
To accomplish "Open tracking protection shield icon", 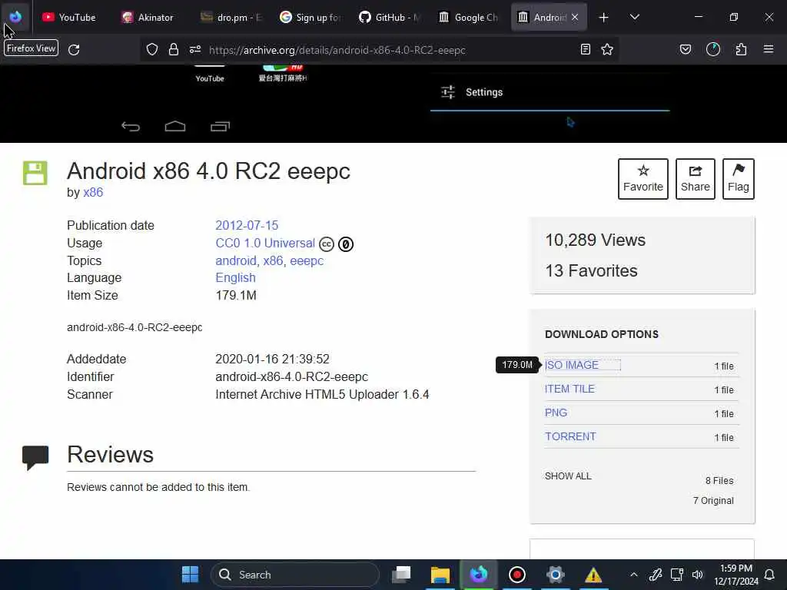I will pyautogui.click(x=152, y=50).
